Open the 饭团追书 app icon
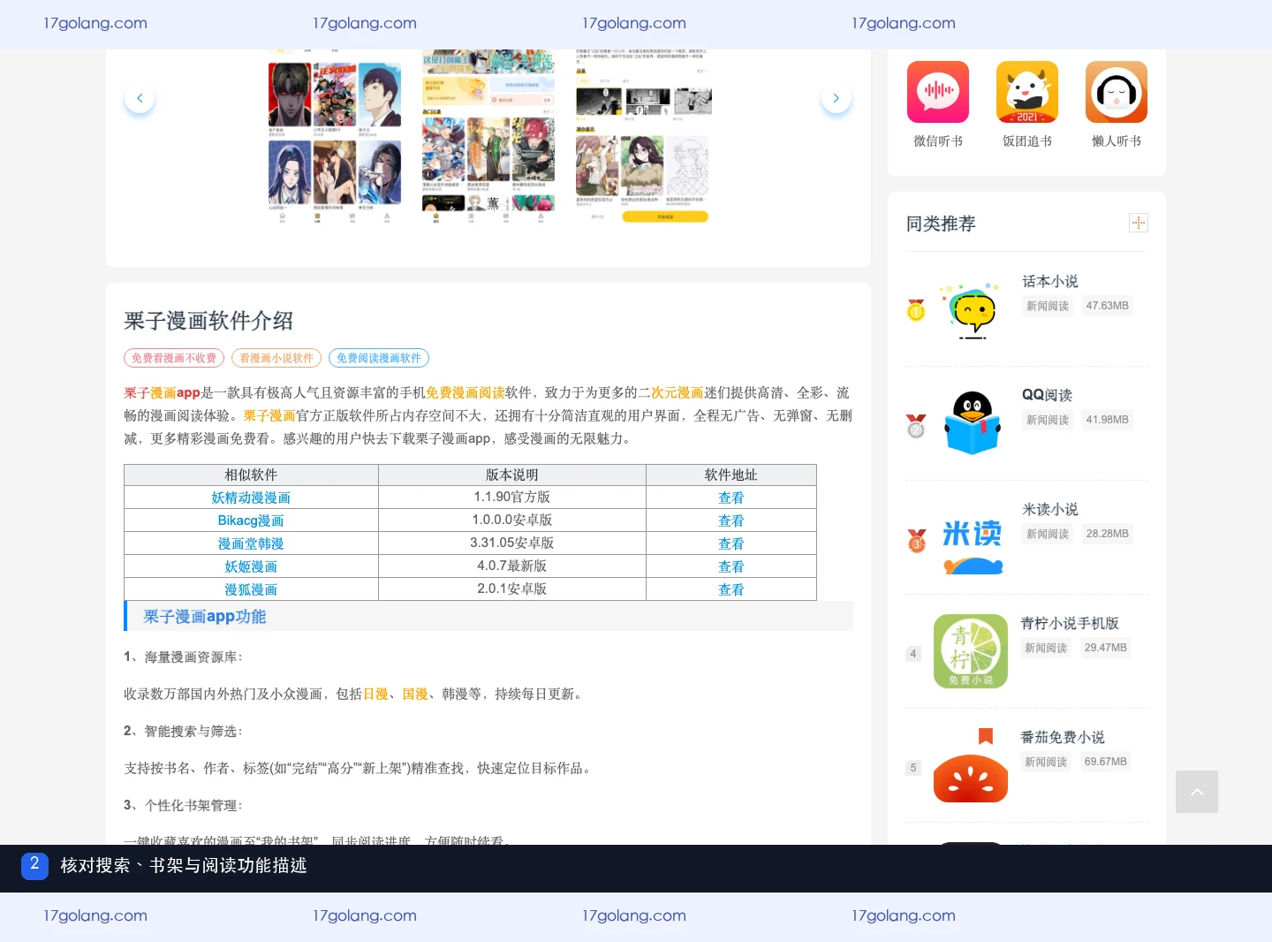The height and width of the screenshot is (942, 1272). click(x=1027, y=92)
